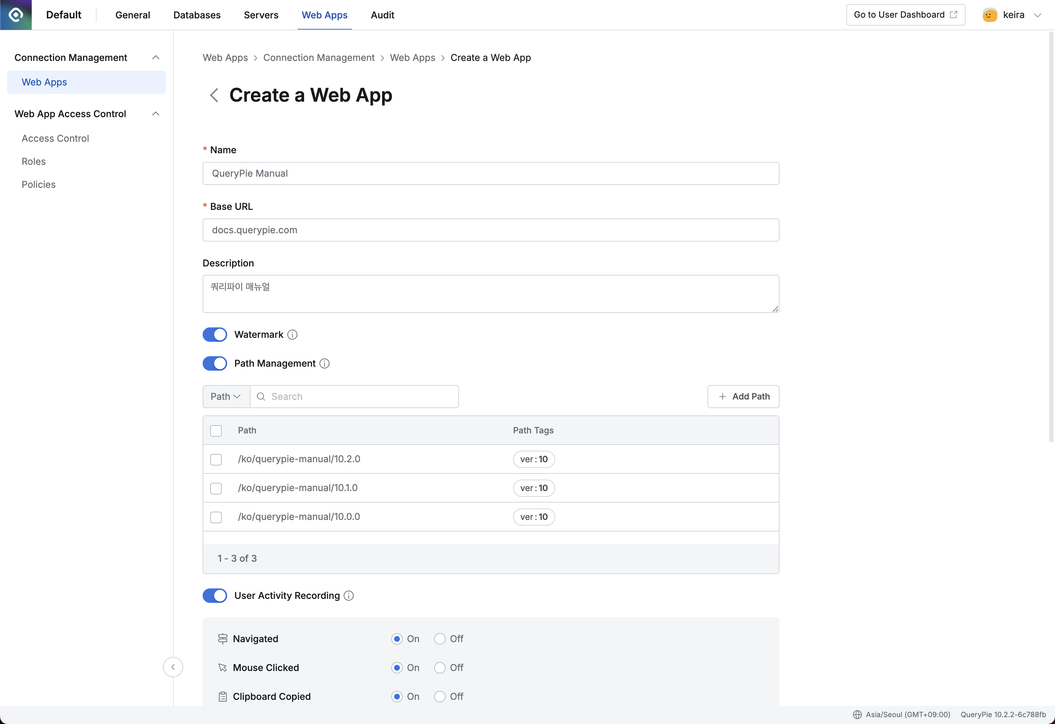The image size is (1055, 724).
Task: Click the QueryPie logo icon
Action: click(x=16, y=15)
